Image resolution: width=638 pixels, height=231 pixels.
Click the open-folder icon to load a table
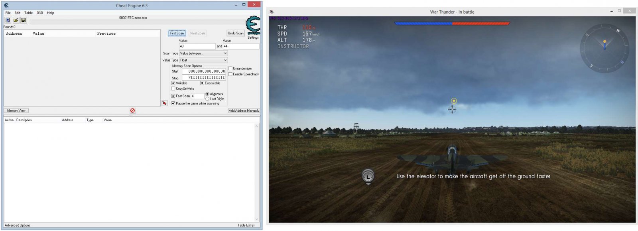point(16,20)
